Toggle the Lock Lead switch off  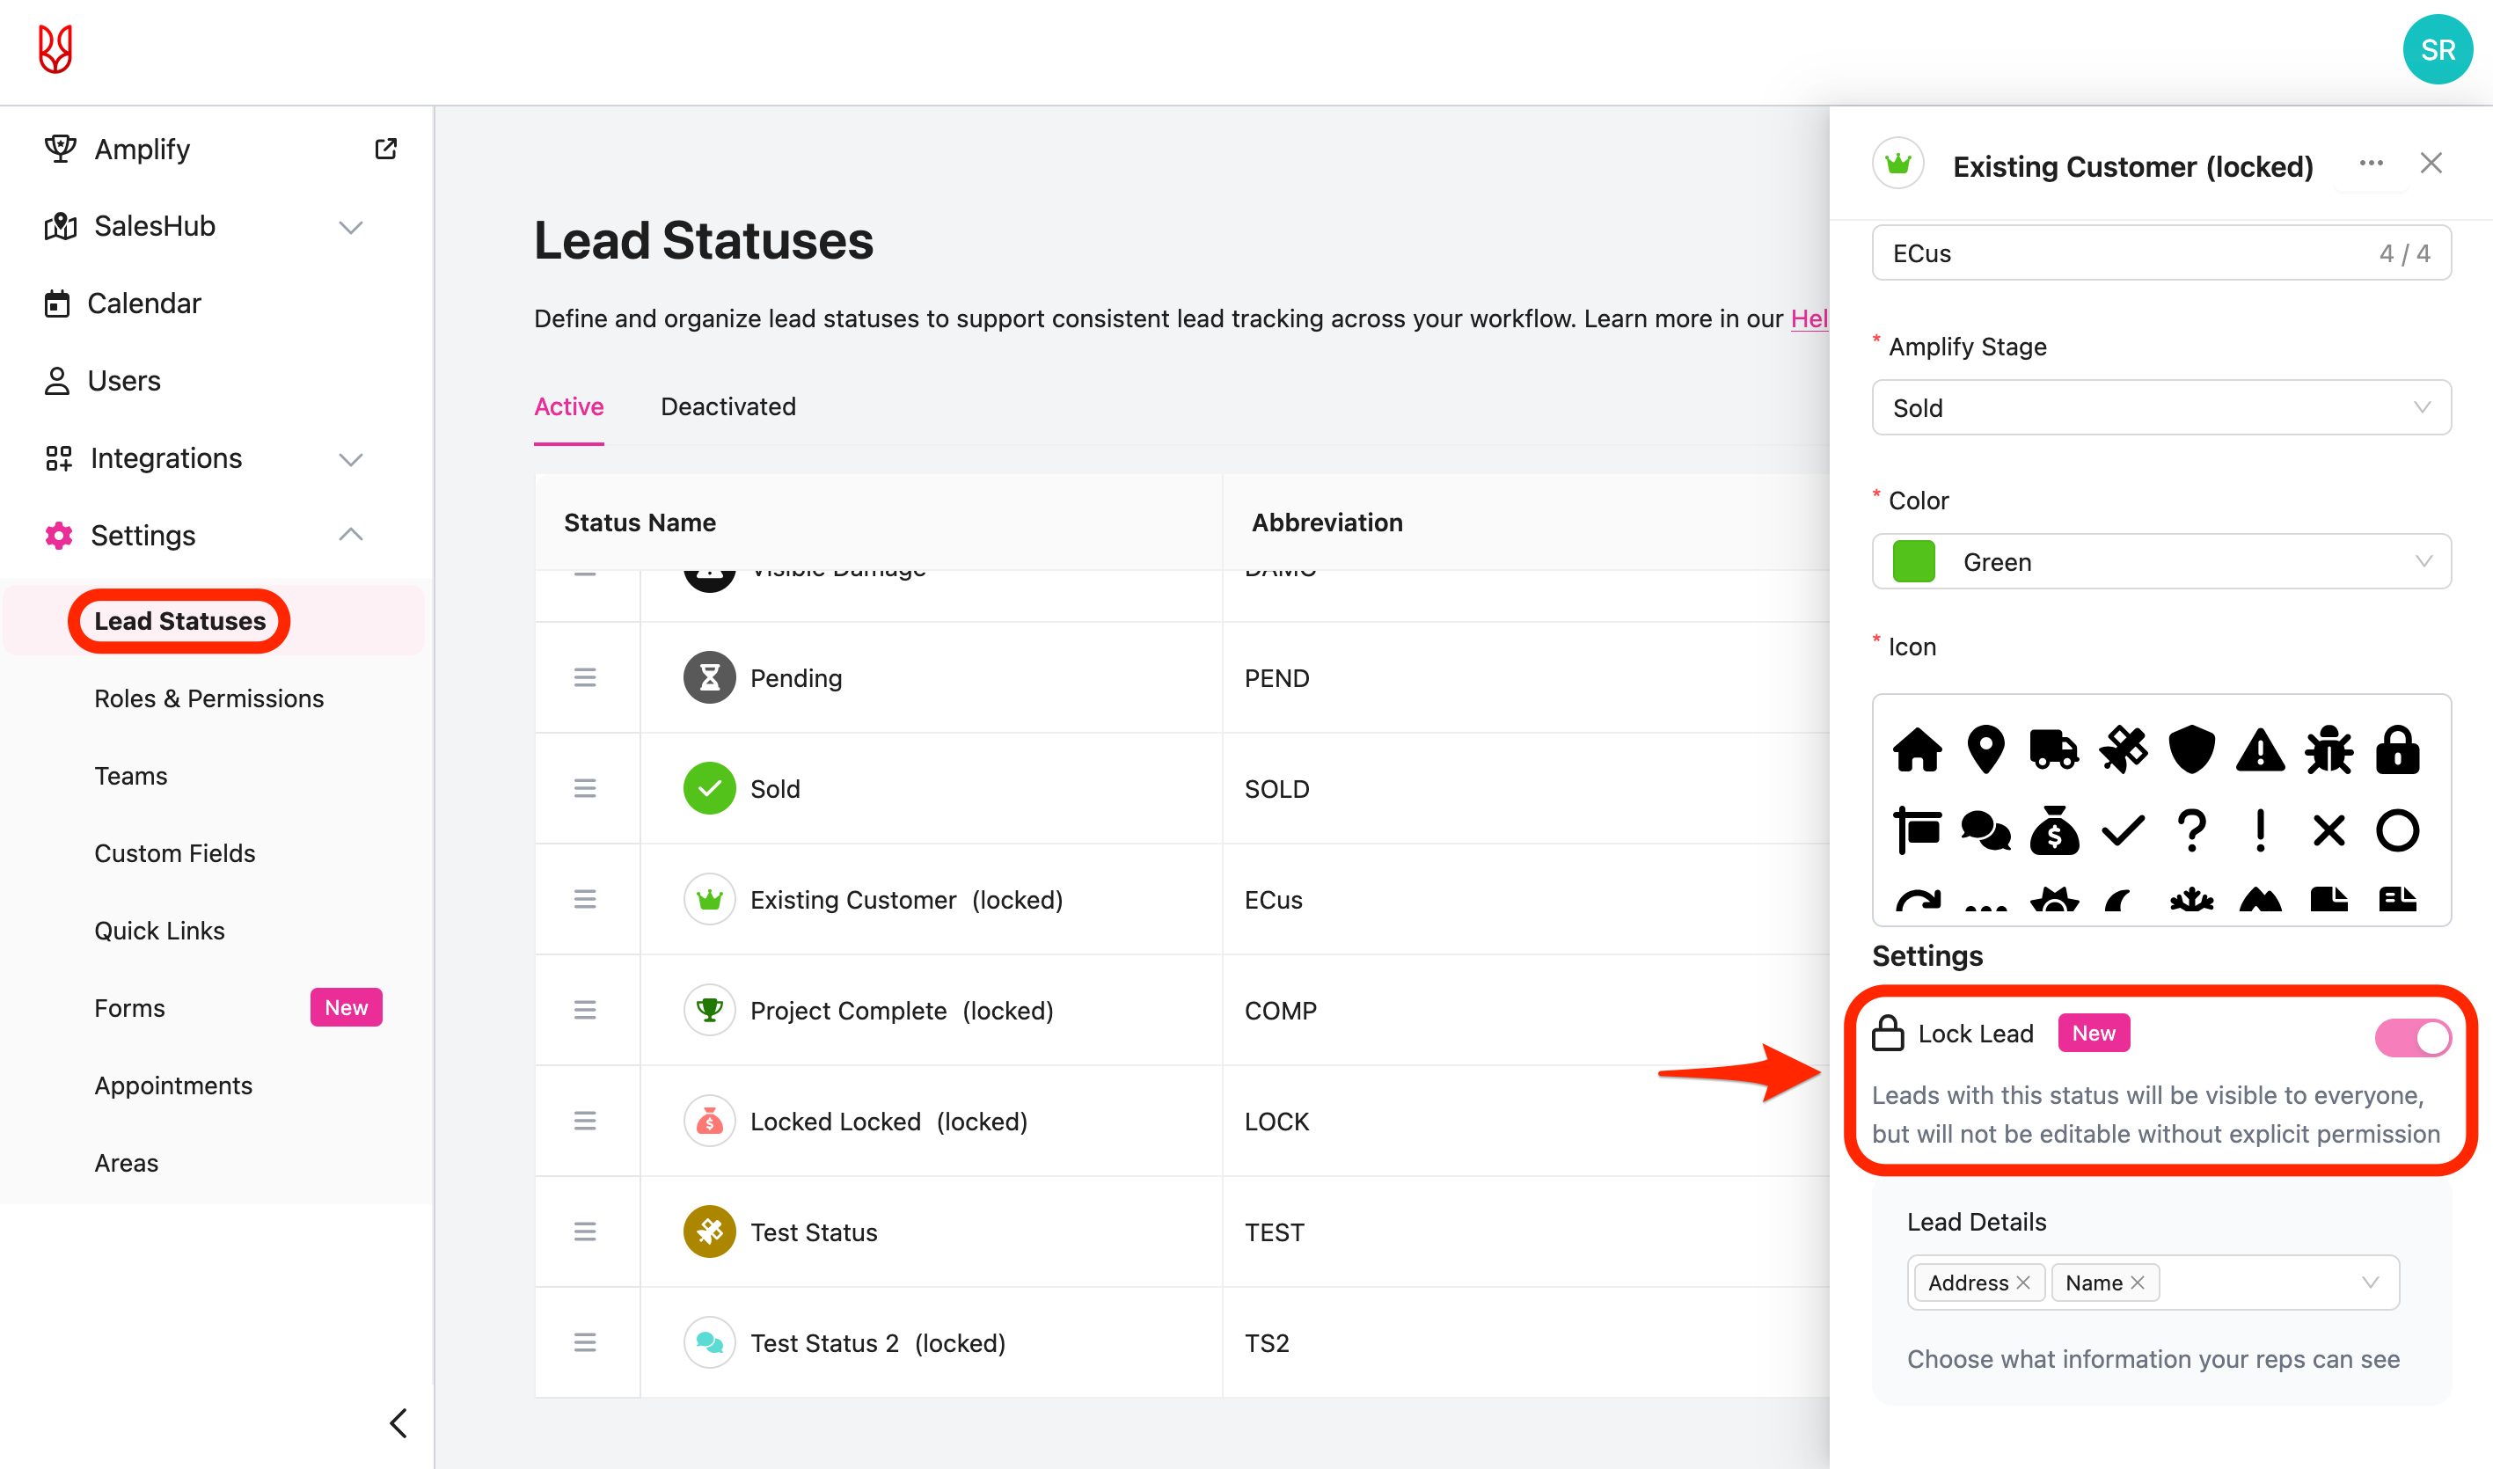tap(2412, 1037)
